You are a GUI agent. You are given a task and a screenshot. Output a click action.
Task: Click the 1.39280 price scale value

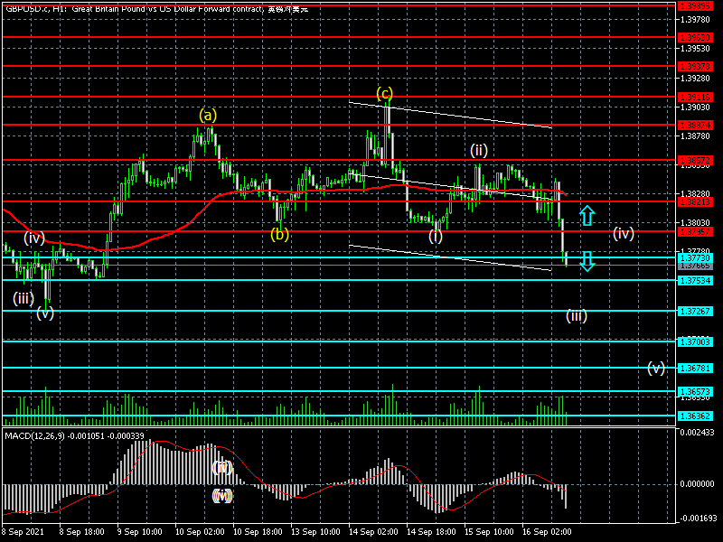[x=695, y=78]
